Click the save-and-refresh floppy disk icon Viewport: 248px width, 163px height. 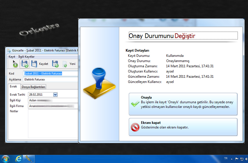(x=24, y=64)
